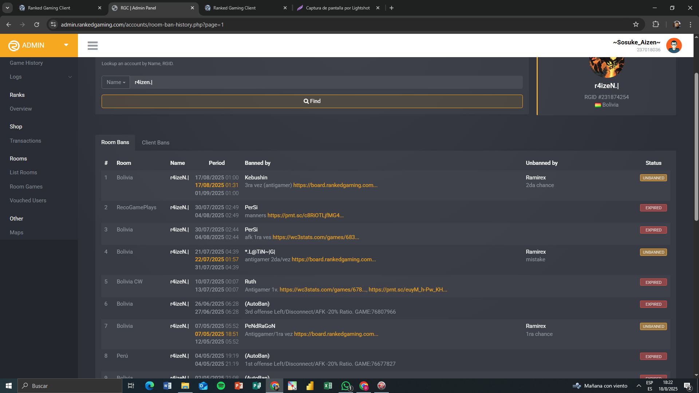Open the Windows Start menu
Viewport: 699px width, 393px height.
pos(9,386)
